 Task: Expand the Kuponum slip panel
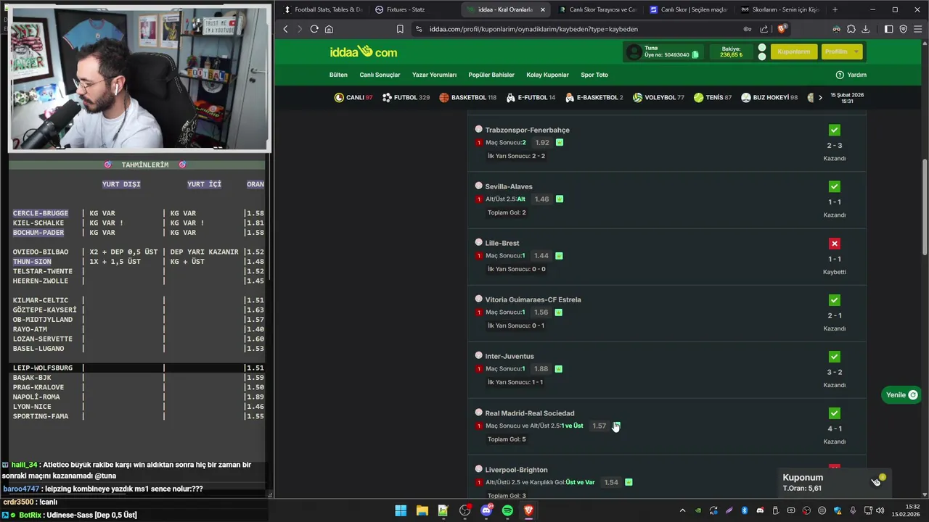click(875, 482)
